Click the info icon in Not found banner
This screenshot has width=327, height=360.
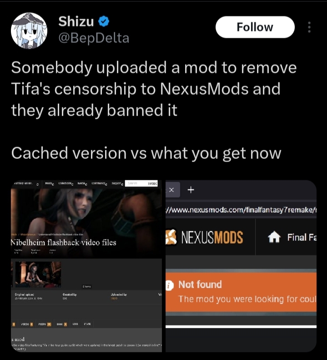click(x=170, y=286)
